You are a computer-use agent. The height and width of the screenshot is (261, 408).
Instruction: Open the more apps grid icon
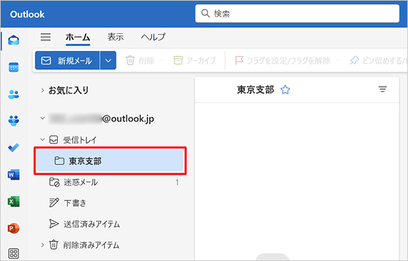click(x=14, y=253)
